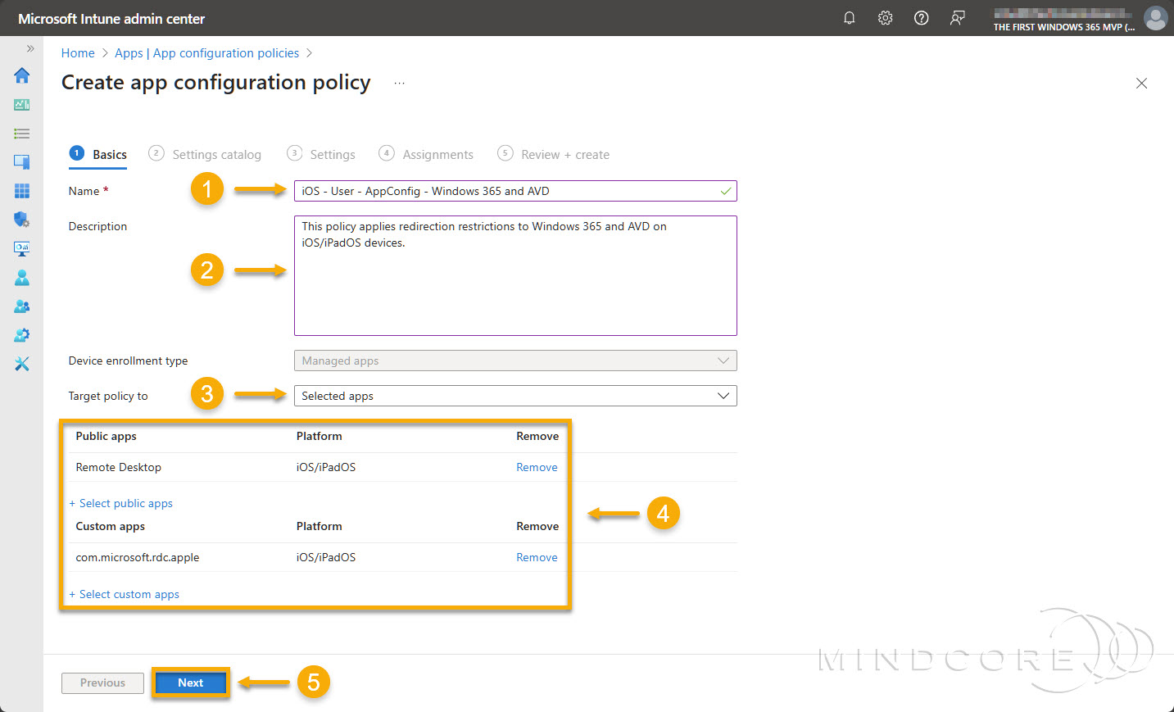Image resolution: width=1174 pixels, height=712 pixels.
Task: Select the Settings catalog step tab
Action: (x=205, y=154)
